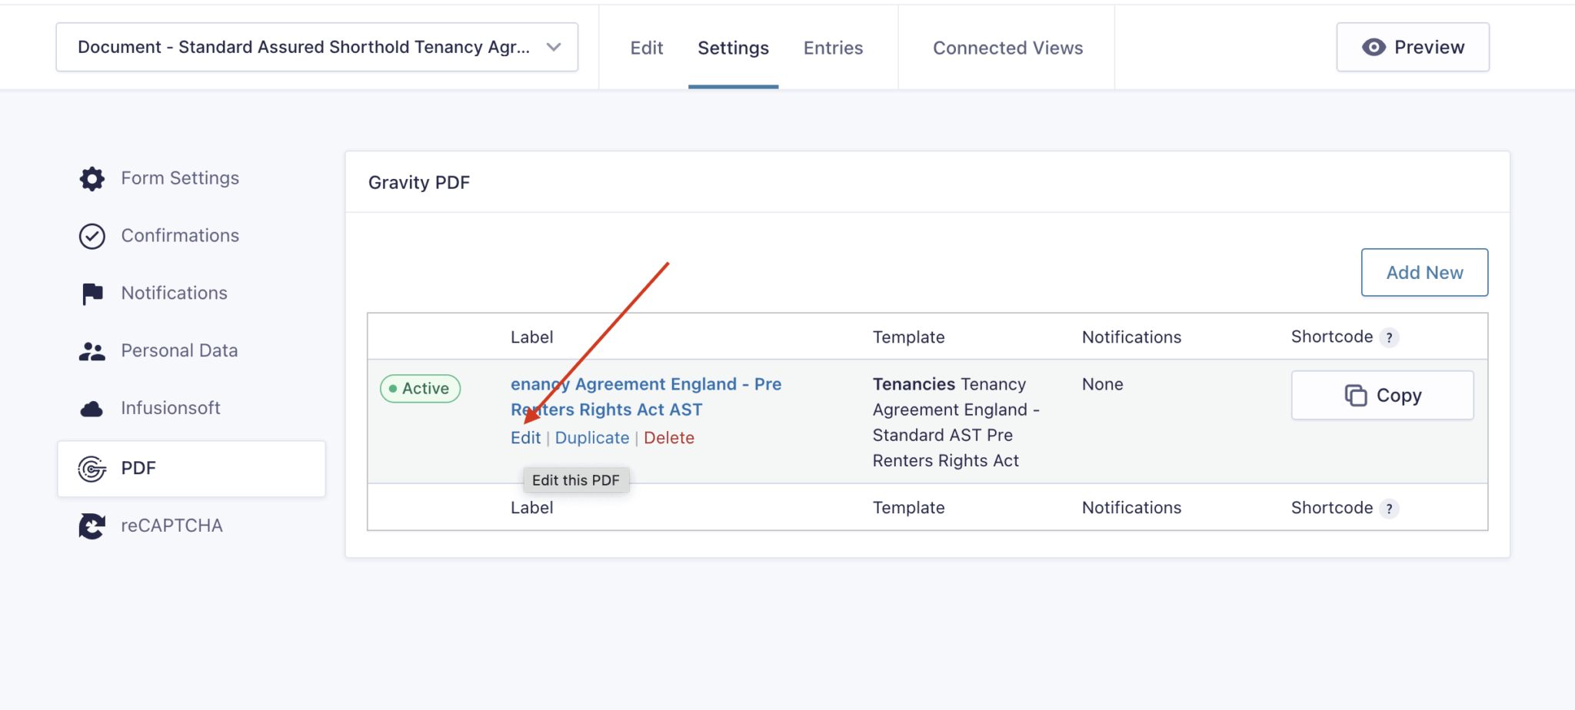Click the copy icon in the Copy button
This screenshot has width=1575, height=710.
[1355, 395]
